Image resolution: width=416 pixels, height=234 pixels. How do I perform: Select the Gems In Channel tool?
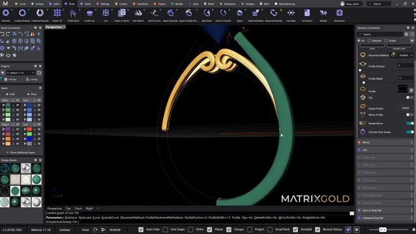tap(223, 15)
